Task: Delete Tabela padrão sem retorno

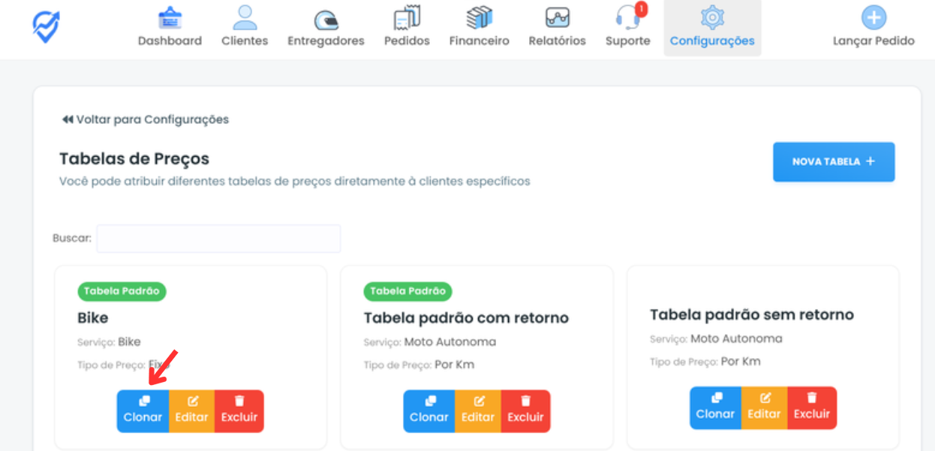Action: click(x=812, y=407)
